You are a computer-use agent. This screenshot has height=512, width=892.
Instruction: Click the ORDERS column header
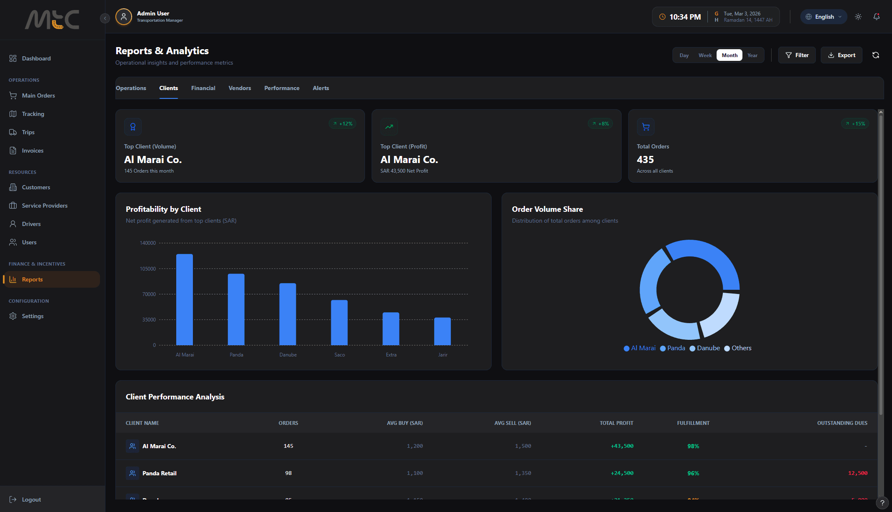(288, 423)
